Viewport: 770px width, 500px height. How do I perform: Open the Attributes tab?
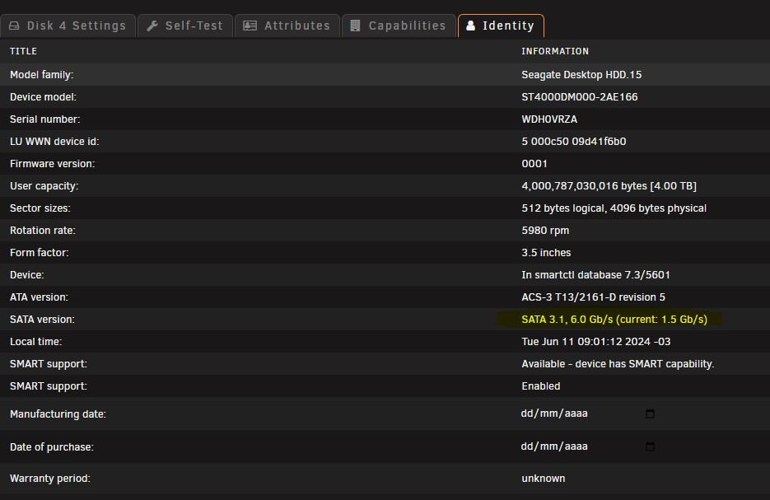[x=287, y=26]
